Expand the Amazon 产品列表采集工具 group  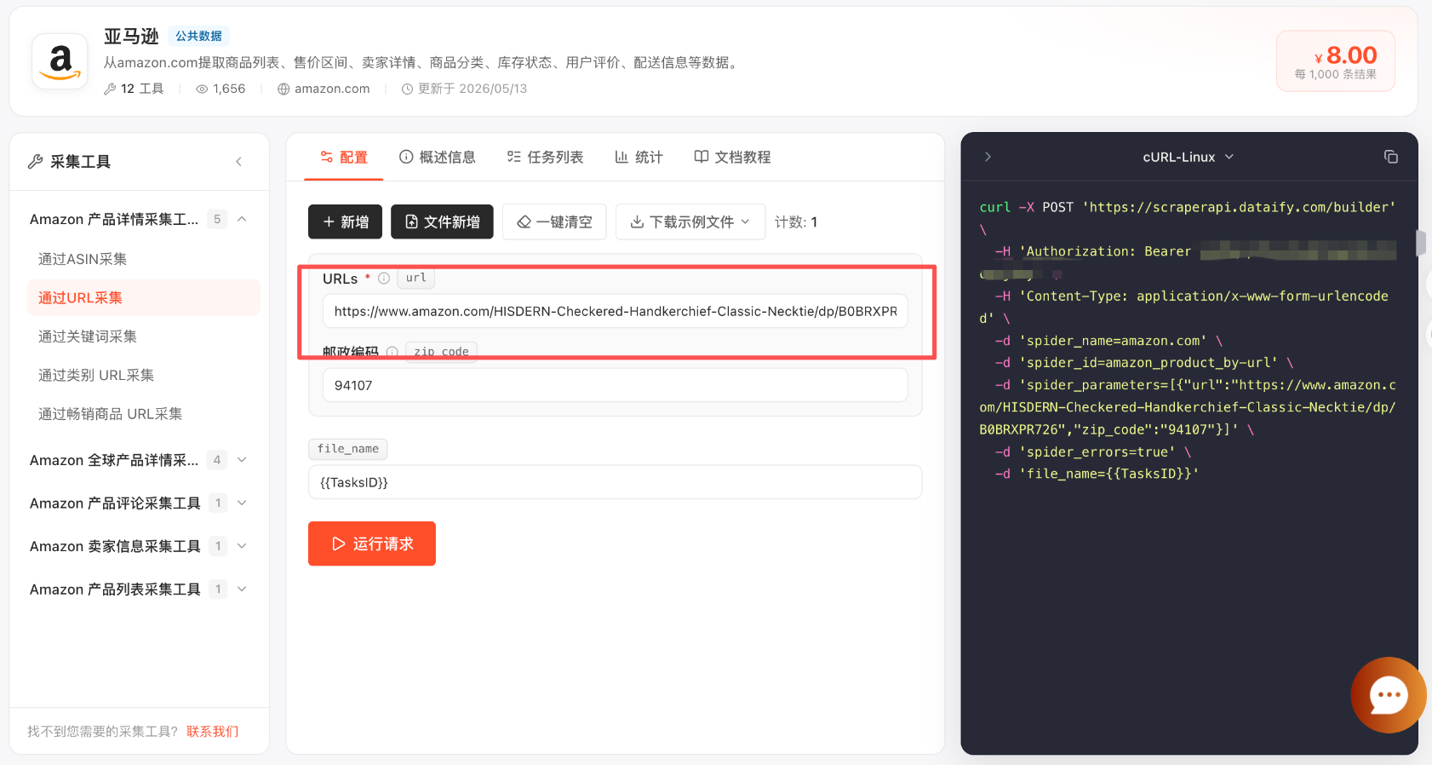[x=242, y=590]
